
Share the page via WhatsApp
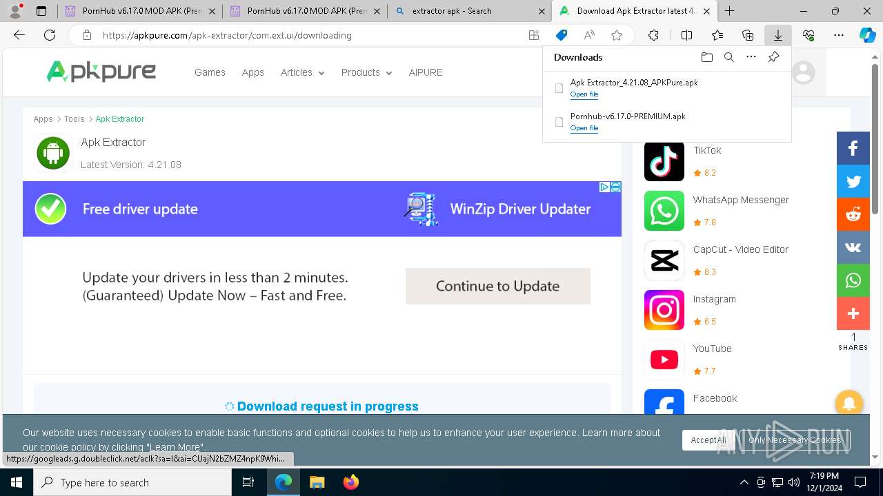[853, 280]
